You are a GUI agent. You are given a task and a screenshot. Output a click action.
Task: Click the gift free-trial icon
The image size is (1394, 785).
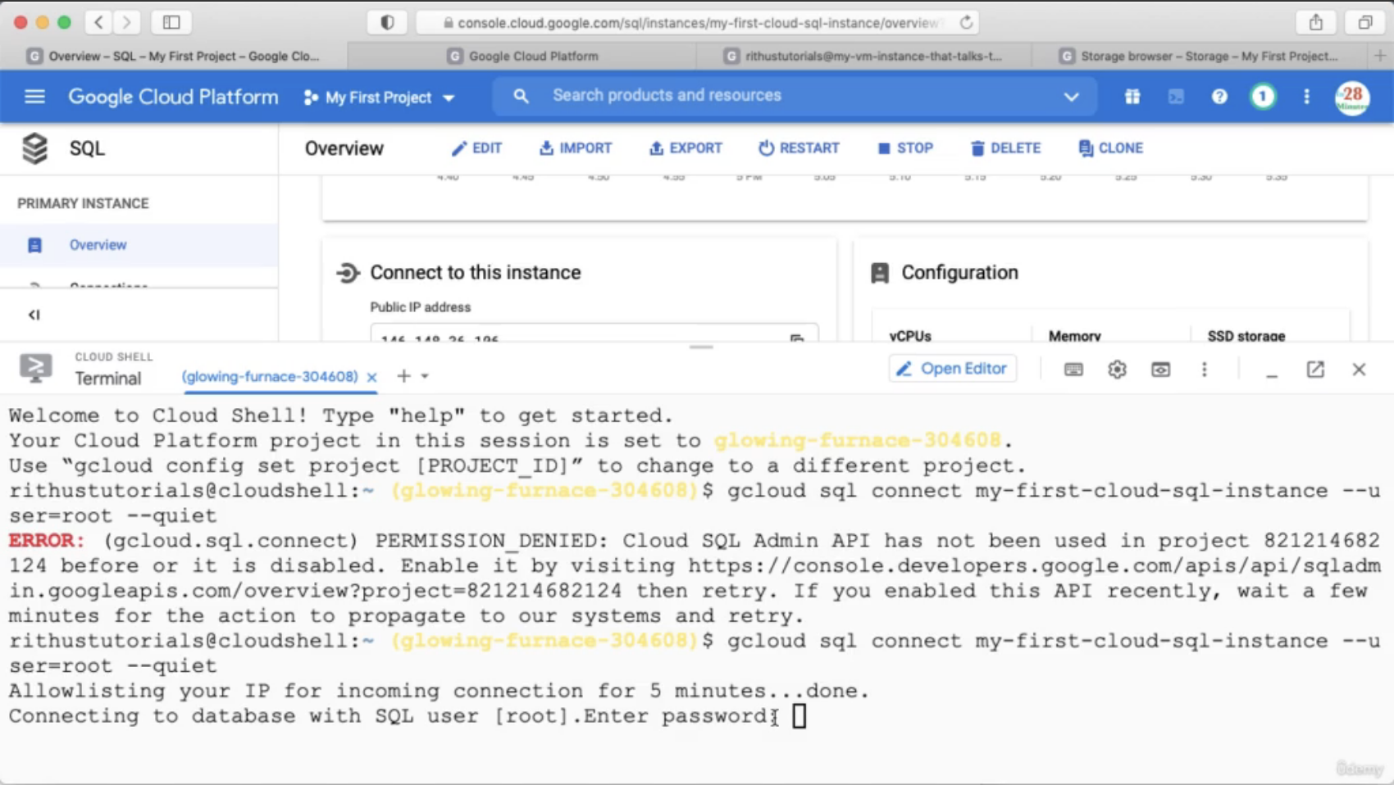point(1132,97)
